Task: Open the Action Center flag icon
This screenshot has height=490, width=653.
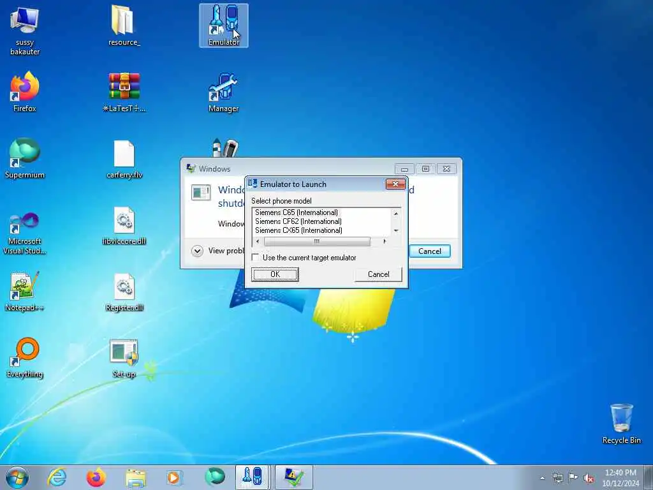Action: 573,477
